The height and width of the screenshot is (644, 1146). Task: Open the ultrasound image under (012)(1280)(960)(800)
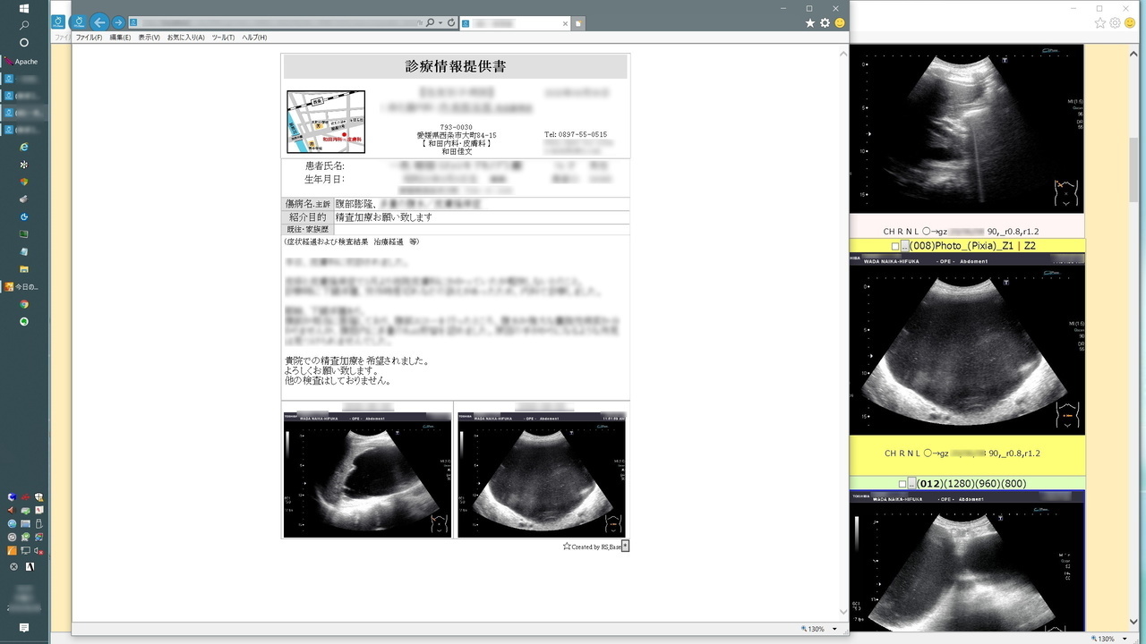pos(967,561)
